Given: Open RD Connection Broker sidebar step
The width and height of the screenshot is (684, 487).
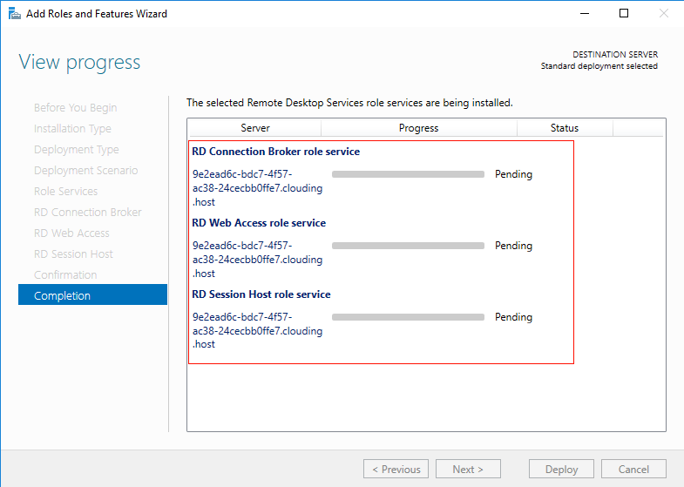Looking at the screenshot, I should (x=88, y=213).
